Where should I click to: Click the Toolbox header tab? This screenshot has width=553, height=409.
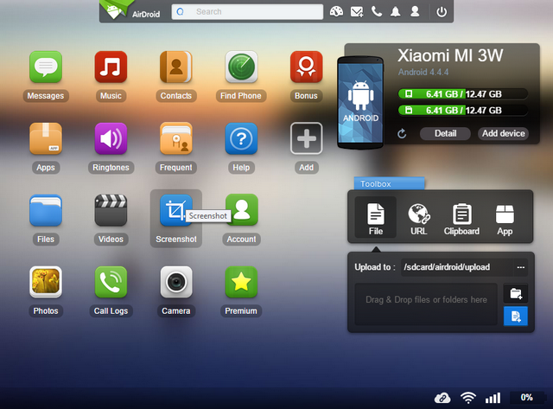pos(389,183)
